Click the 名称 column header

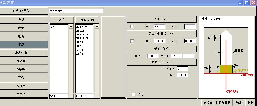click(x=62, y=20)
